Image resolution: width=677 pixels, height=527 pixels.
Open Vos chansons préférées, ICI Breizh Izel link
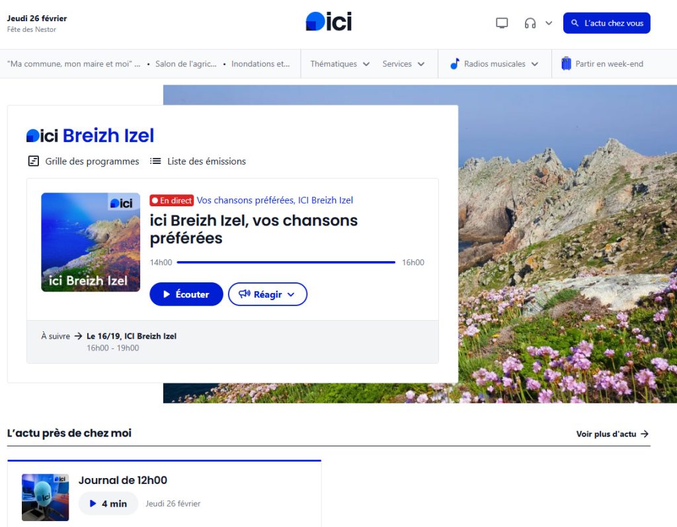tap(274, 200)
